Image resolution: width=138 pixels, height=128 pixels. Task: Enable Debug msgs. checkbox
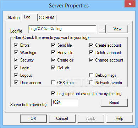tap(91, 75)
